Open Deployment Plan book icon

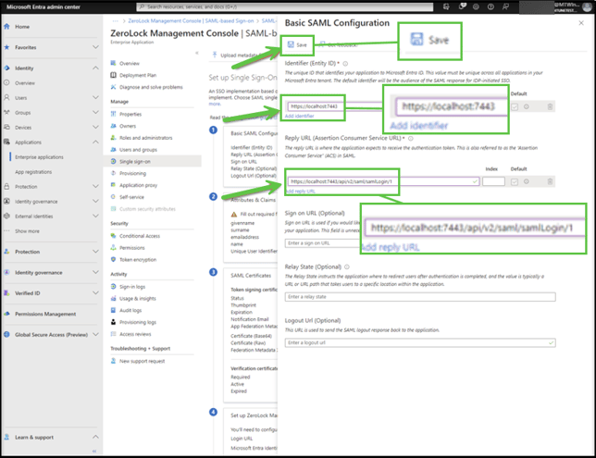113,75
